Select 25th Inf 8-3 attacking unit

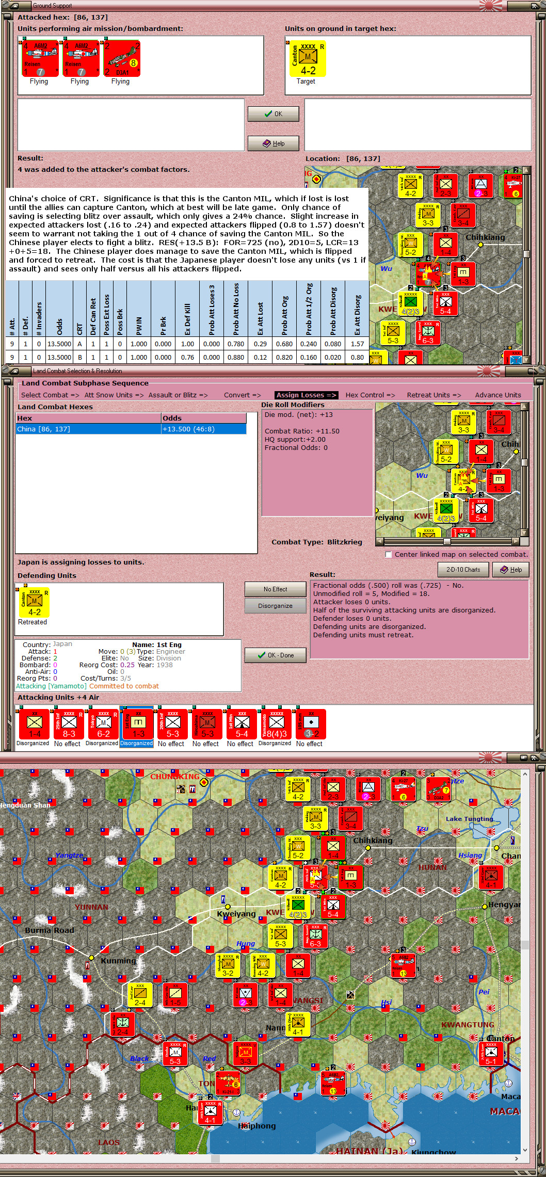click(69, 724)
